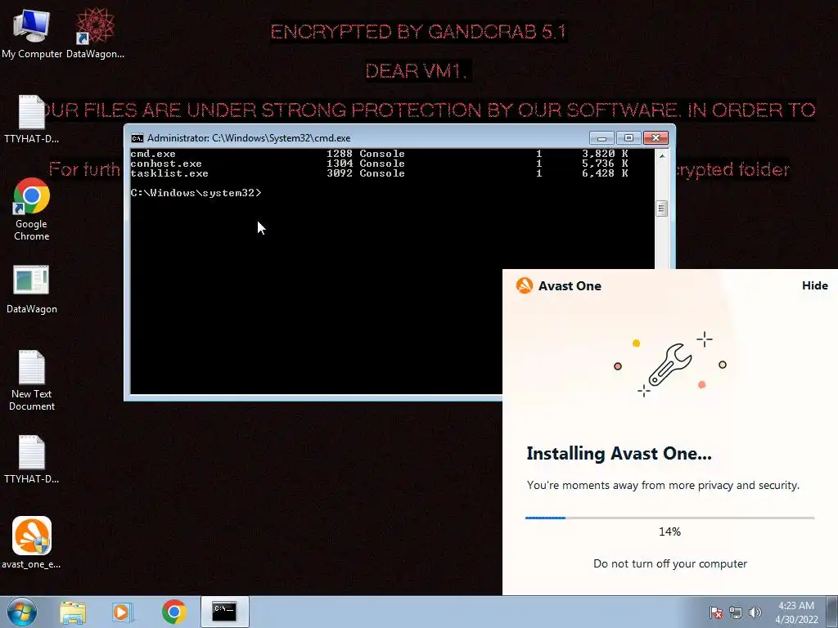This screenshot has height=628, width=838.
Task: Click the cmd window title text
Action: point(249,138)
